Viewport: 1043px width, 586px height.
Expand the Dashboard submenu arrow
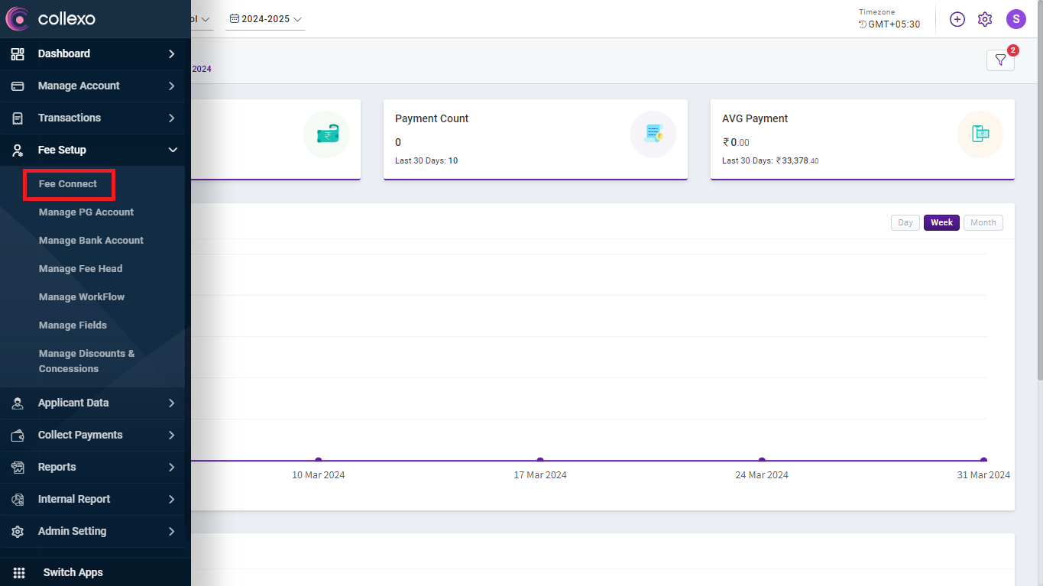coord(172,53)
